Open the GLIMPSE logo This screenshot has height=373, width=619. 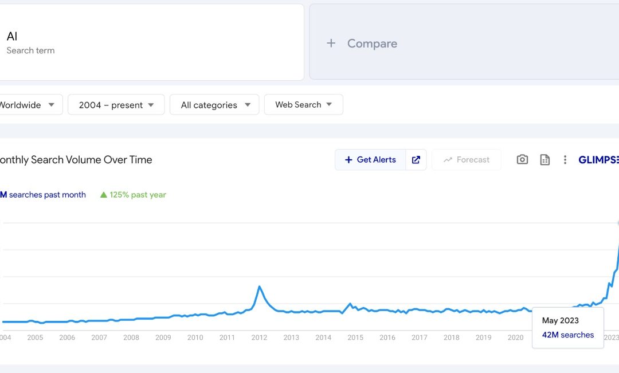click(x=599, y=160)
